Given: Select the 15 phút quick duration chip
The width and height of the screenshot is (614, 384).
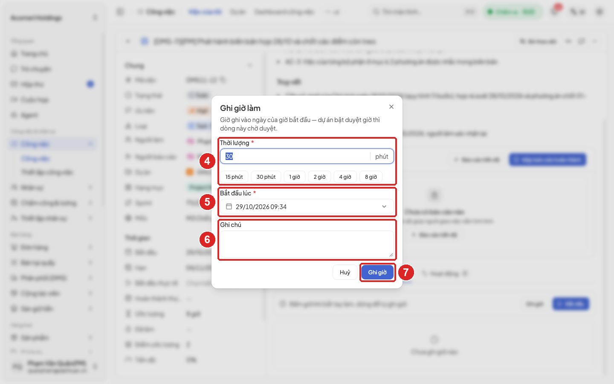Looking at the screenshot, I should coord(234,177).
